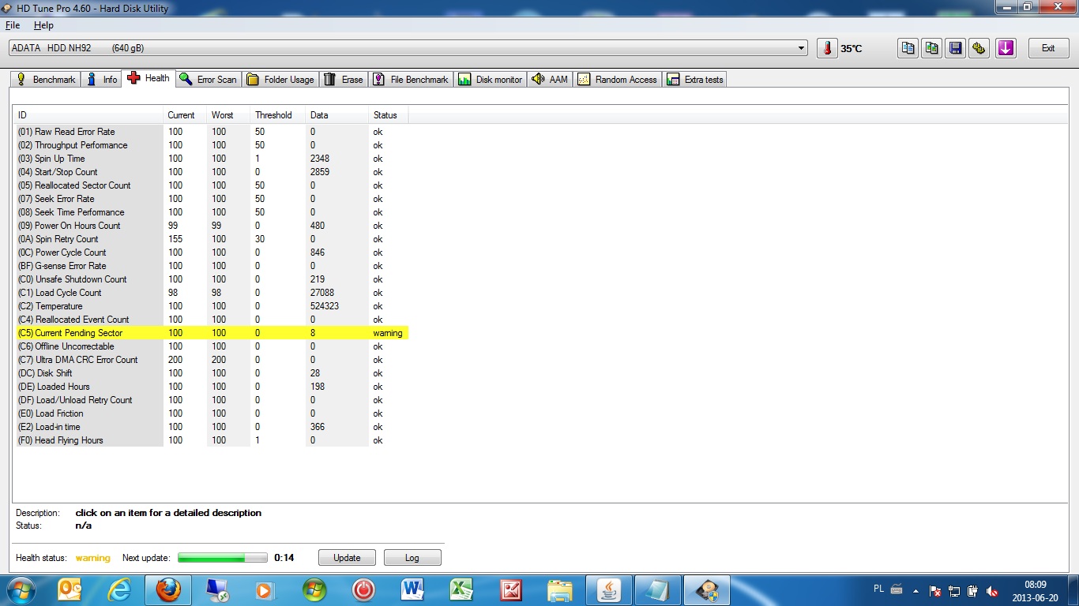Click the volume speaker tray icon
Viewport: 1079px width, 606px height.
(x=993, y=590)
